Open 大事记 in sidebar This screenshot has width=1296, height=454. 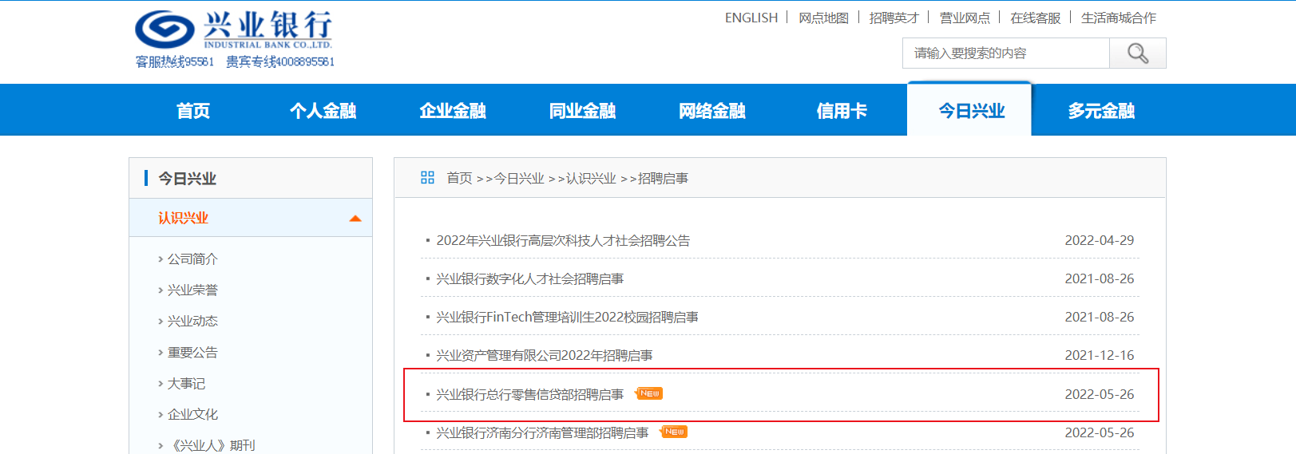[x=186, y=383]
